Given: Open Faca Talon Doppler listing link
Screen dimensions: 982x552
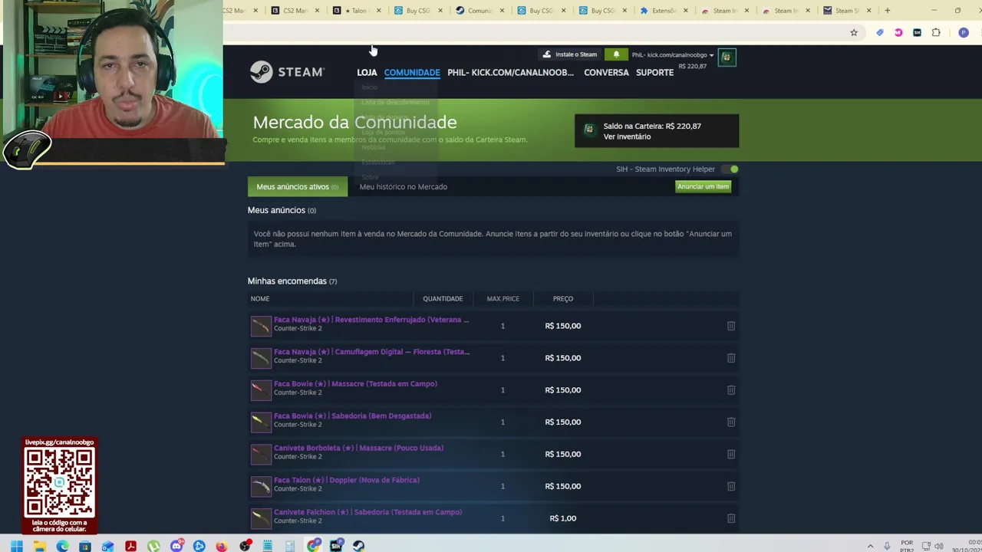Looking at the screenshot, I should pyautogui.click(x=347, y=480).
